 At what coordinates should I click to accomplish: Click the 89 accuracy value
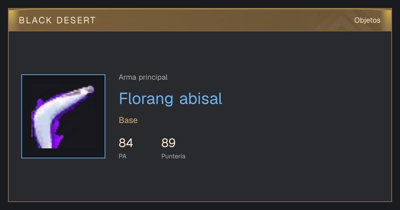(169, 143)
